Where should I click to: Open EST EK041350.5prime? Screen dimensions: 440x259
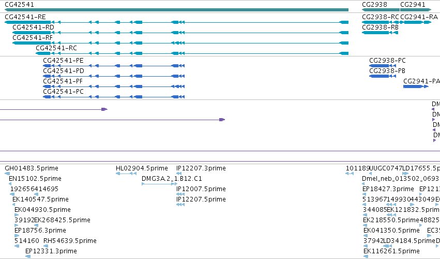pyautogui.click(x=391, y=231)
